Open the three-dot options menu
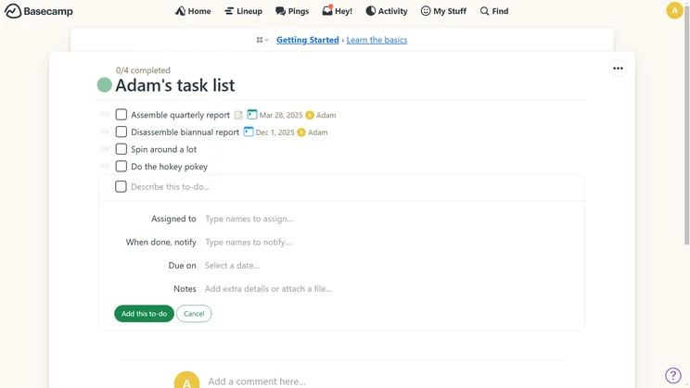This screenshot has width=690, height=388. pos(618,69)
